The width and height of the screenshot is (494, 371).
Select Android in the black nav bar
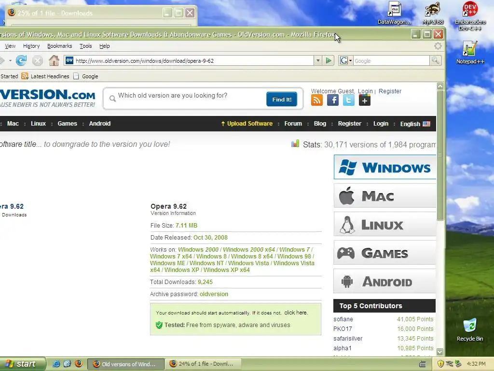pyautogui.click(x=99, y=124)
